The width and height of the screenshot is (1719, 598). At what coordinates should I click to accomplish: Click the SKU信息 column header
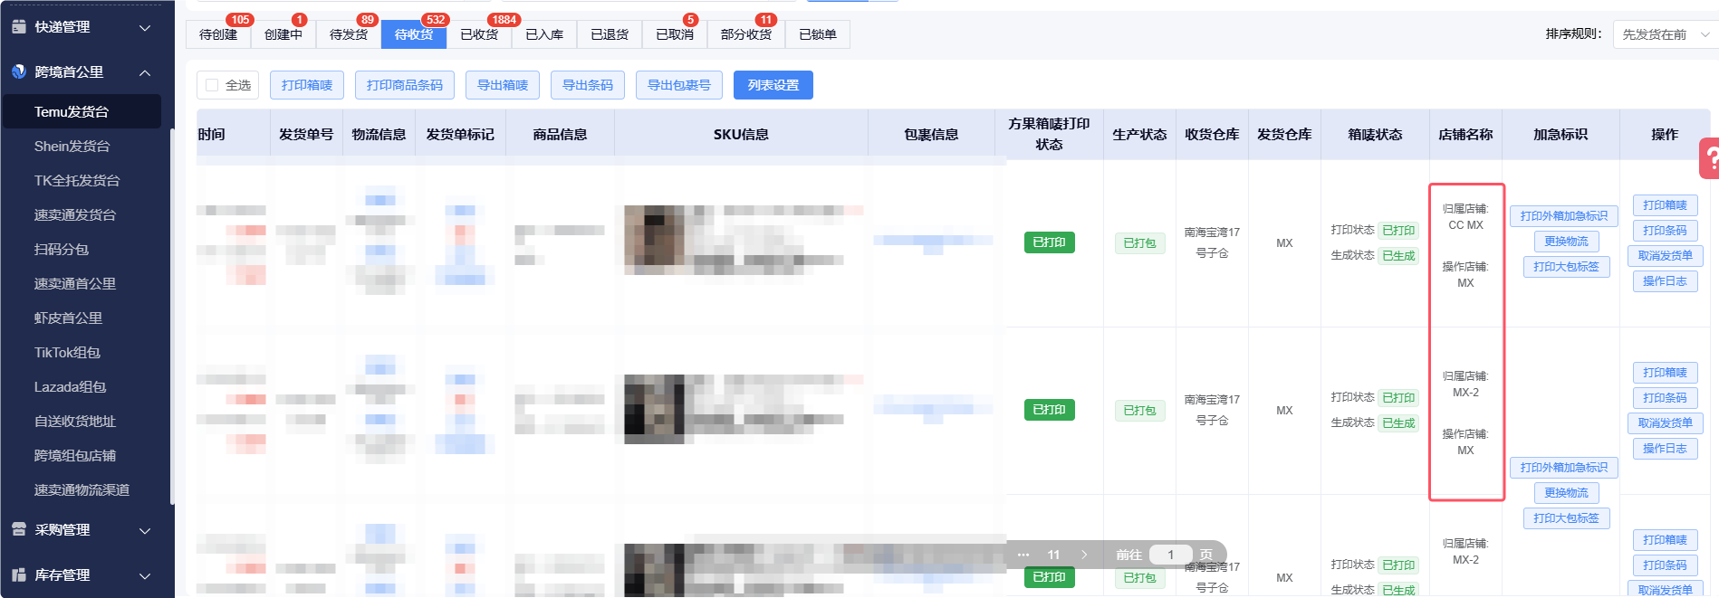741,134
